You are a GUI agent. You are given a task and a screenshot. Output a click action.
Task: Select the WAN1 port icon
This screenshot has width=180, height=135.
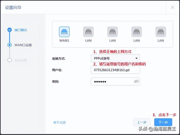tap(64, 32)
